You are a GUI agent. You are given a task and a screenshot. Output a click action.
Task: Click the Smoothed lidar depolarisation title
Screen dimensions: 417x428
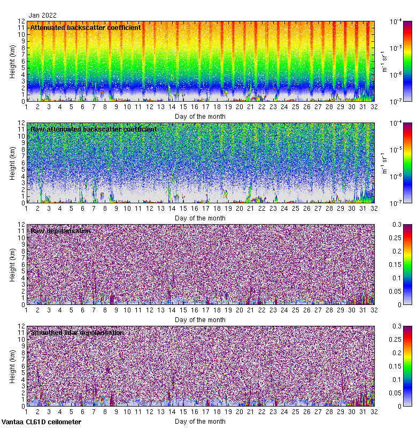[x=77, y=332]
